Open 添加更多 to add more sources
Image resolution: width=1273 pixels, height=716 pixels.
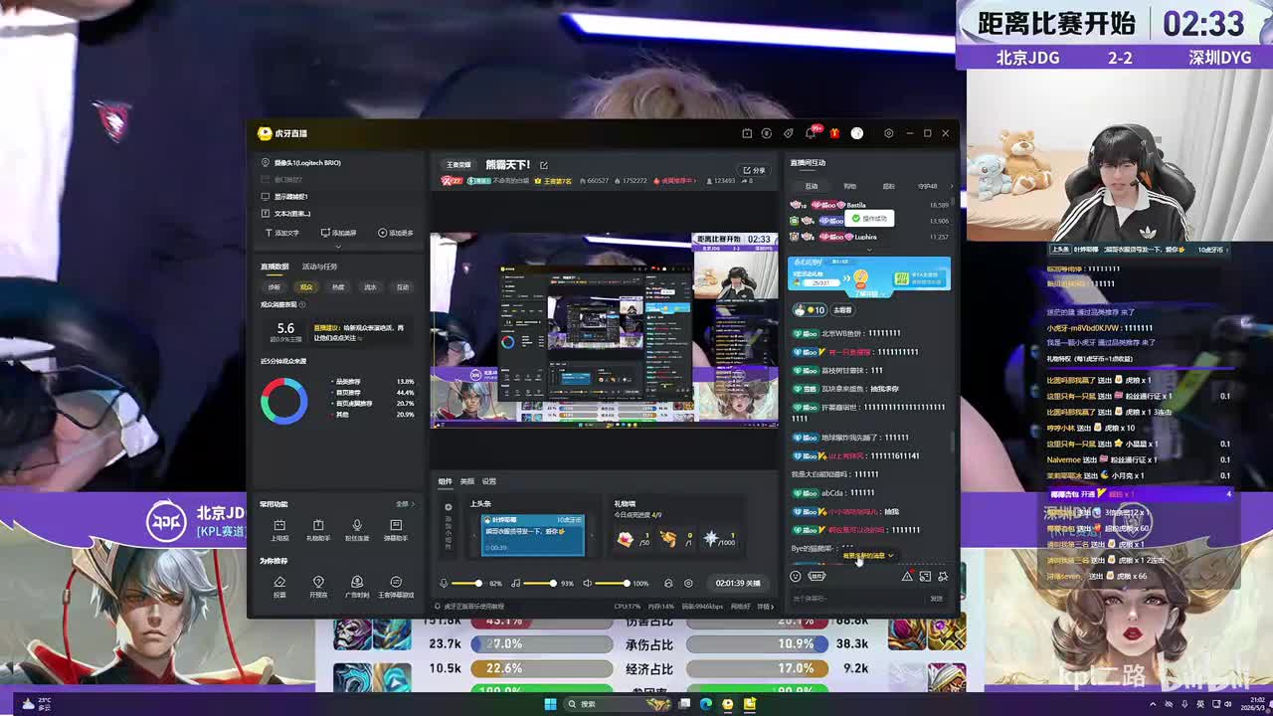[396, 233]
